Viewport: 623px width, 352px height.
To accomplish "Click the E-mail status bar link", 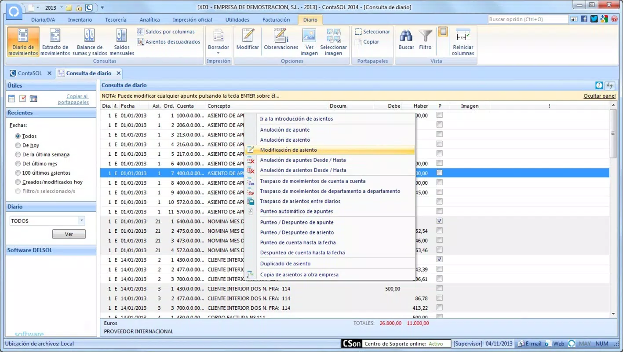I will point(529,344).
